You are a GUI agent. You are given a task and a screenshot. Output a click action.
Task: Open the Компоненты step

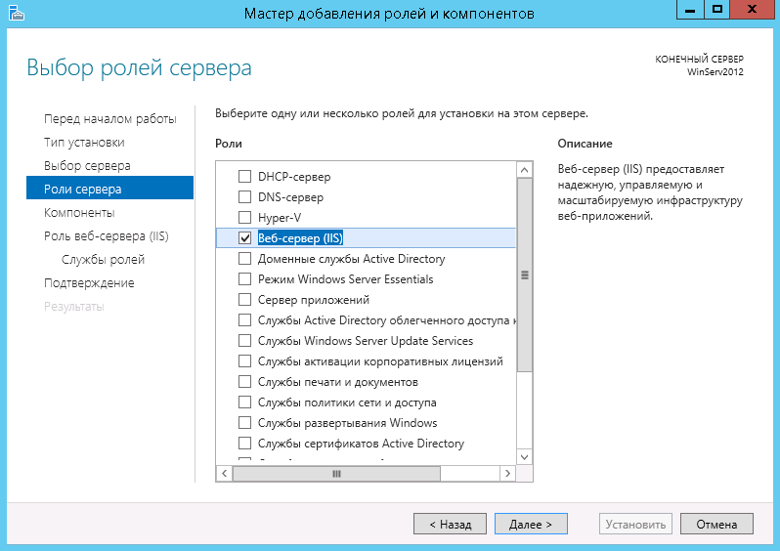pos(79,212)
